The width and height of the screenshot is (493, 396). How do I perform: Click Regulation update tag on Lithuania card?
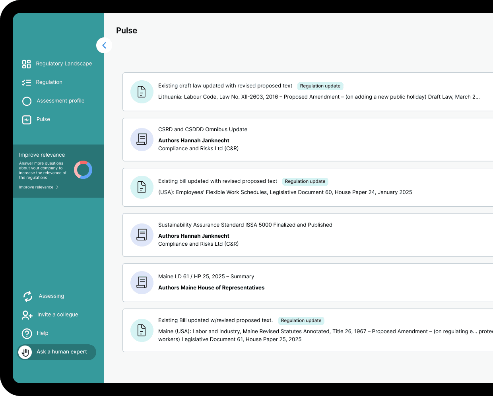(320, 86)
